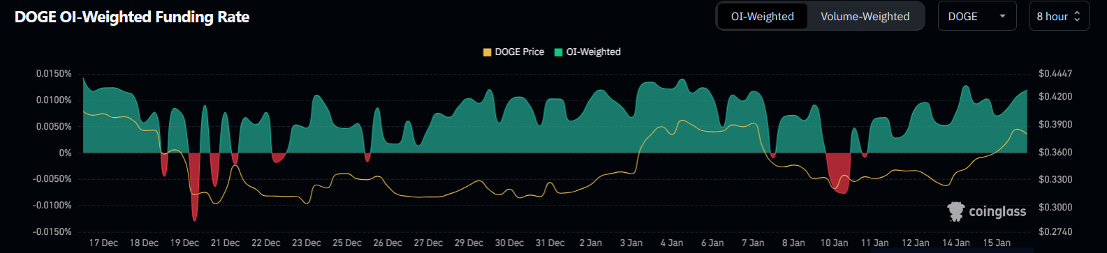The image size is (1107, 253).
Task: Toggle the DOGE Price legend series
Action: (513, 52)
